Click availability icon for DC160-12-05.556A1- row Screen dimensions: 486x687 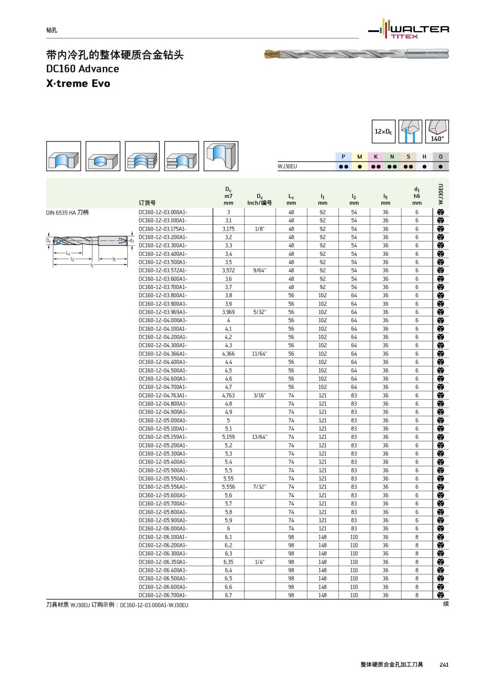tap(441, 487)
